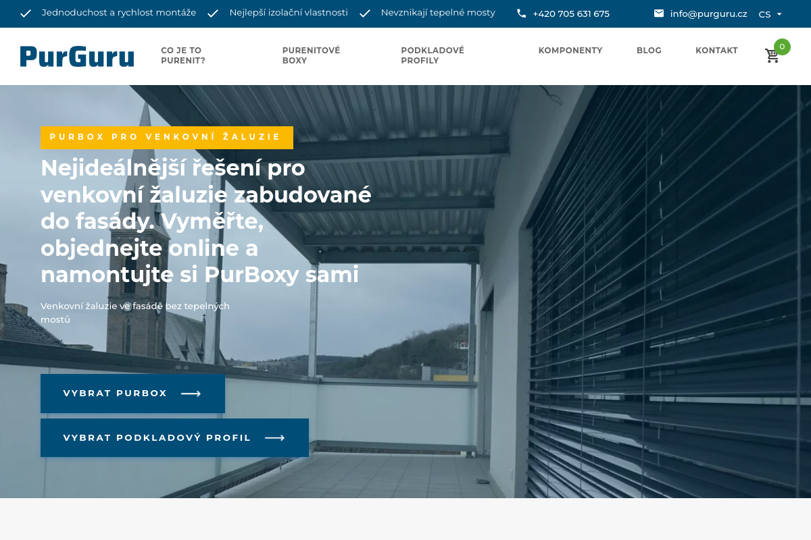Click the green cart count badge
The width and height of the screenshot is (811, 540).
[x=782, y=47]
